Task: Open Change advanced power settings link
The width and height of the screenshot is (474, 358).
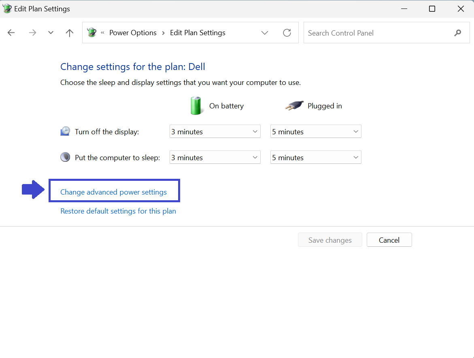Action: click(113, 192)
